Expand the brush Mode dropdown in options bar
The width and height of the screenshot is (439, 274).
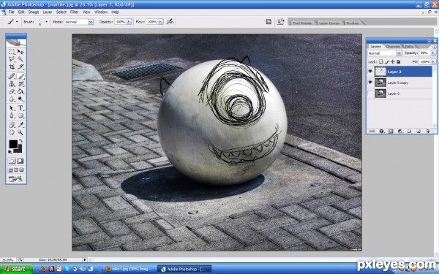(79, 22)
